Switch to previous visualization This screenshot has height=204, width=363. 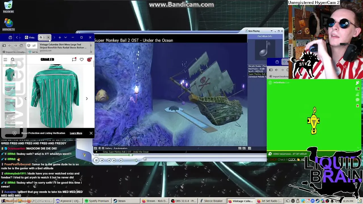point(99,148)
